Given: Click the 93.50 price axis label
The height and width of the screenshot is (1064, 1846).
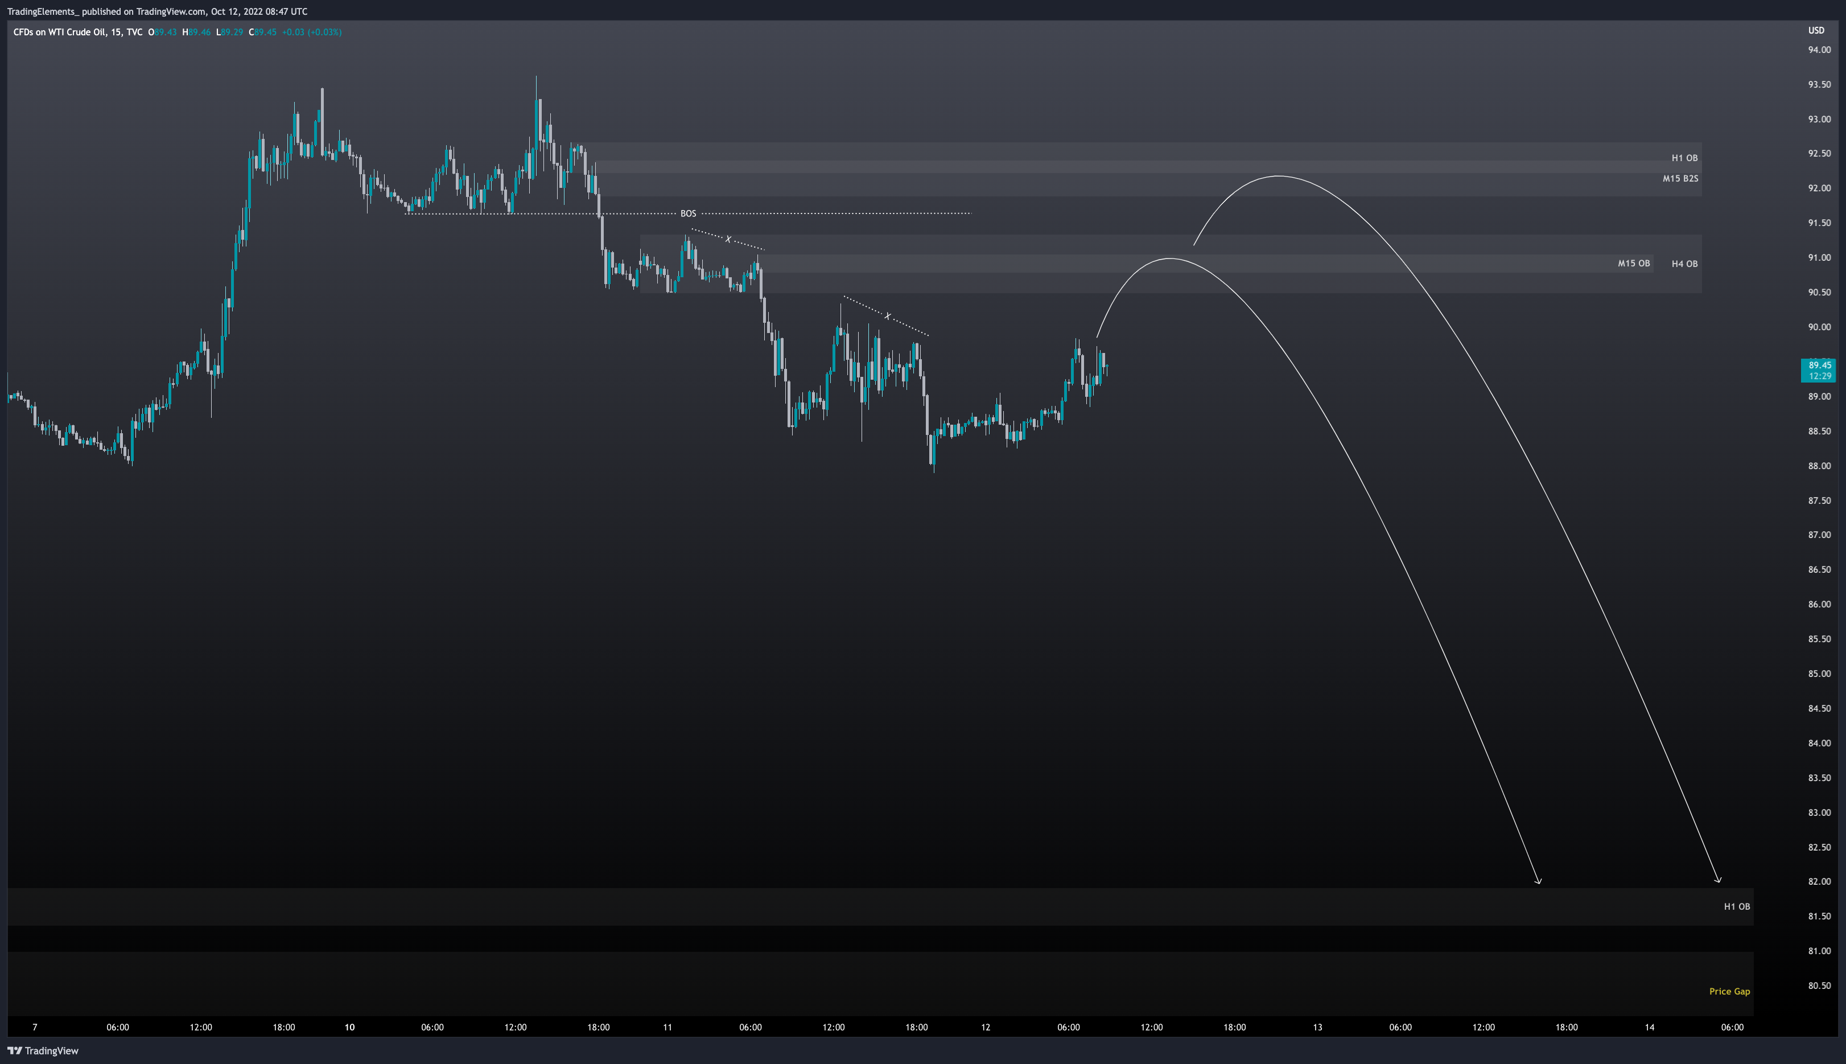Looking at the screenshot, I should (1819, 85).
